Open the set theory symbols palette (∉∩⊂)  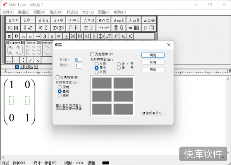tap(104, 20)
